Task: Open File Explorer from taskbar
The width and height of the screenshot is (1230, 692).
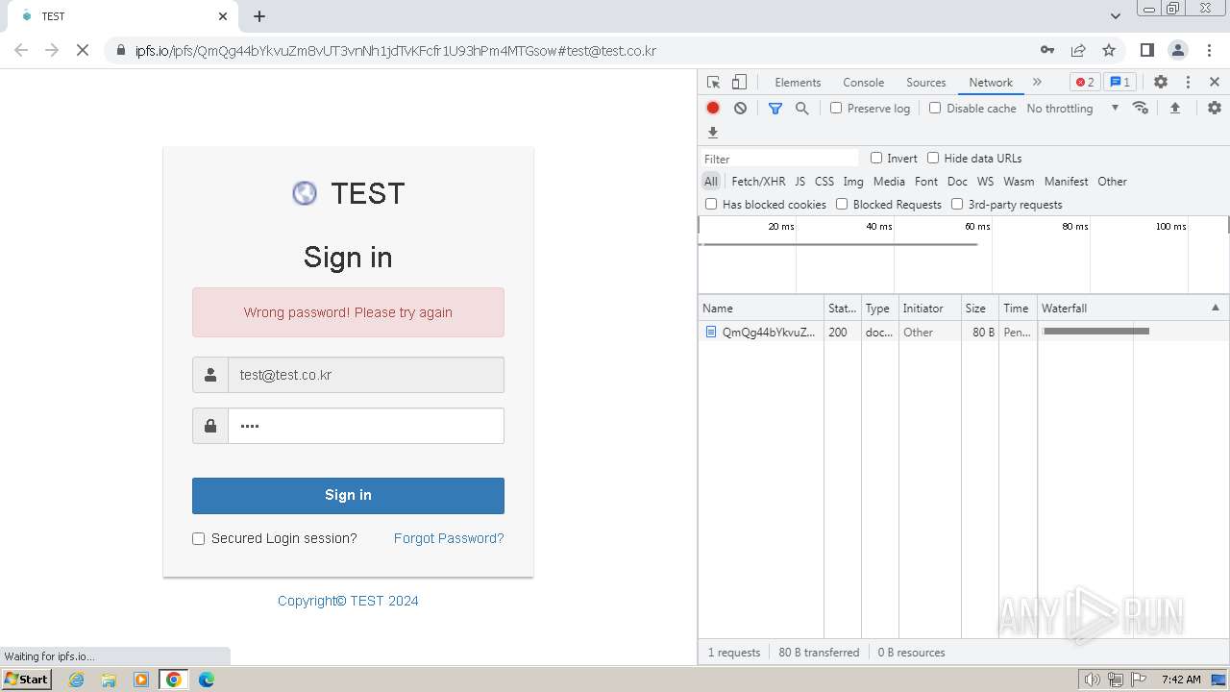Action: click(x=109, y=680)
